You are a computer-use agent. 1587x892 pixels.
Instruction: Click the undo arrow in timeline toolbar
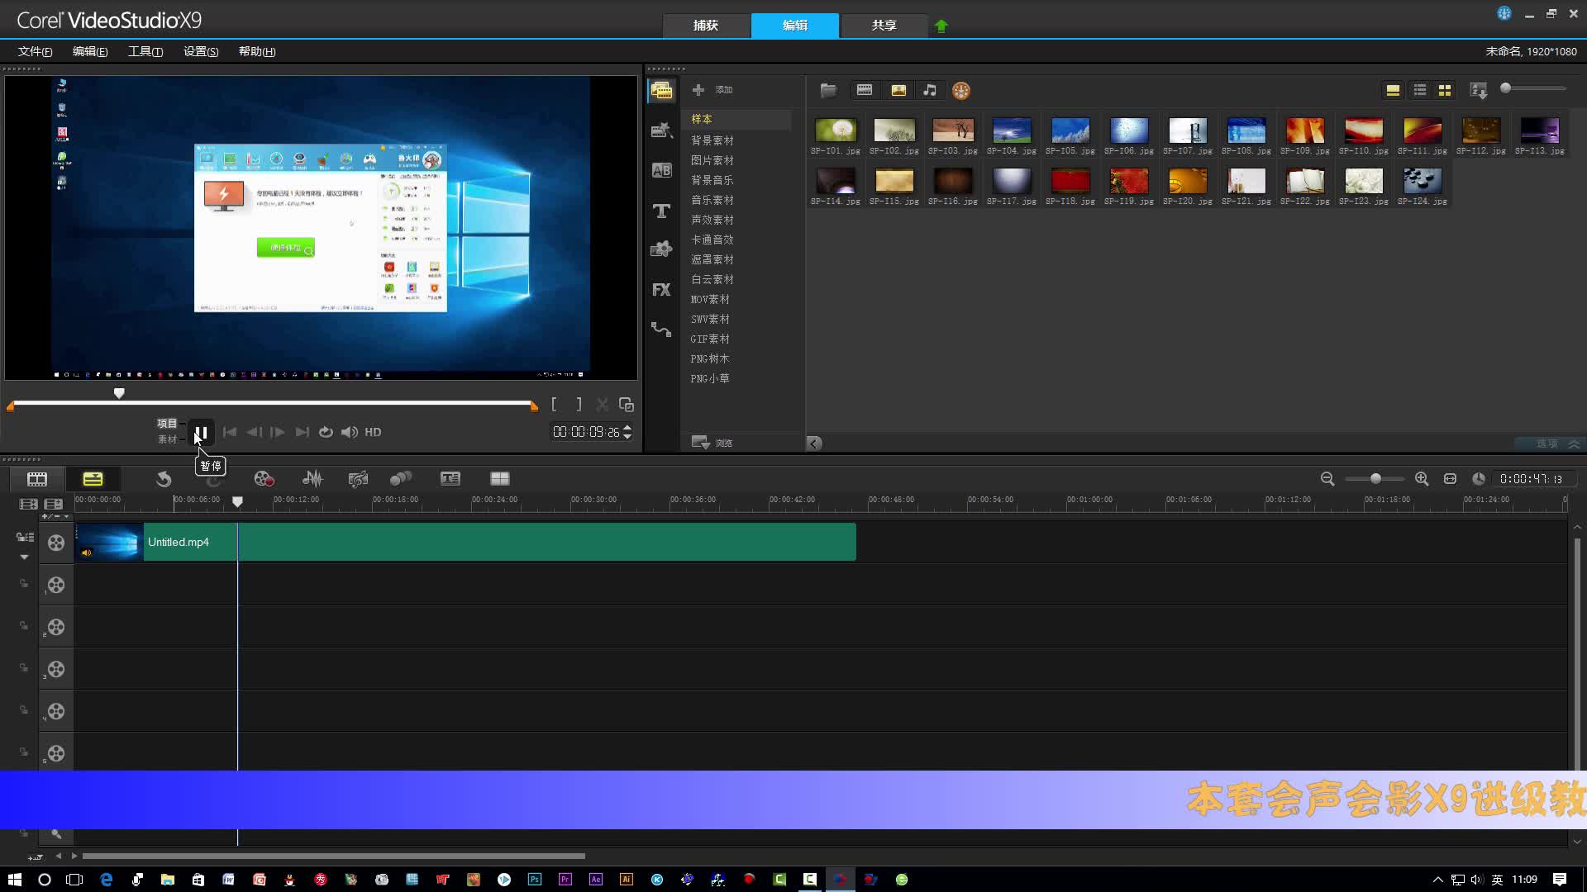[x=164, y=479]
